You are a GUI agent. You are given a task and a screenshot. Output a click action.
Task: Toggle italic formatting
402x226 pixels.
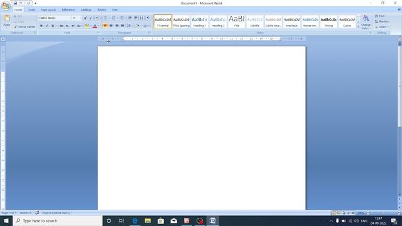[x=47, y=26]
